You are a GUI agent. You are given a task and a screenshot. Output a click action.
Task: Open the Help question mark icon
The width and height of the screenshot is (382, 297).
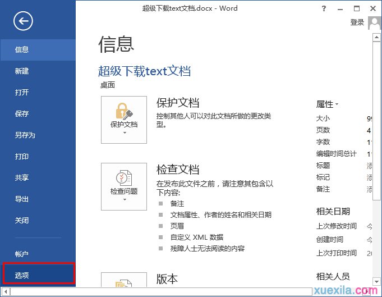324,8
